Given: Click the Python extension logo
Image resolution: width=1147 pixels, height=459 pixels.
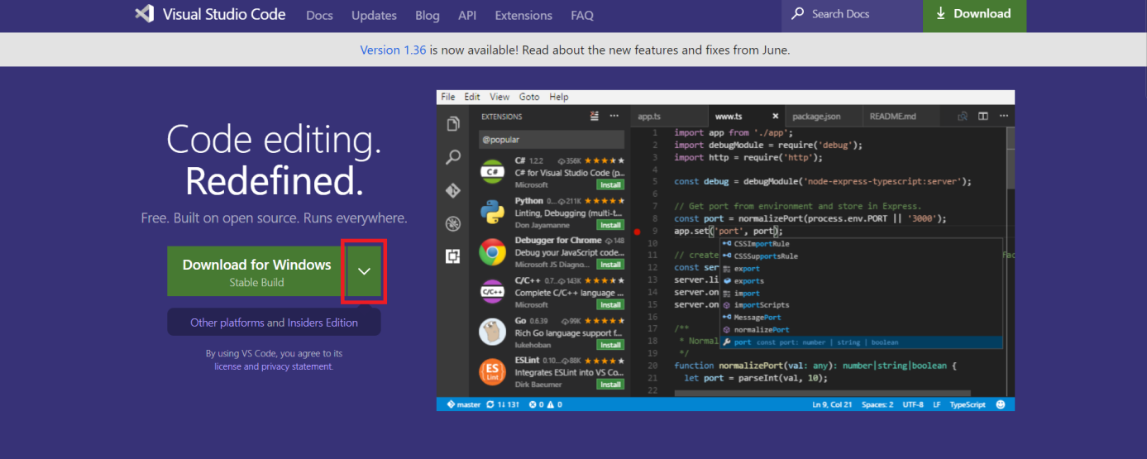Looking at the screenshot, I should pyautogui.click(x=493, y=213).
